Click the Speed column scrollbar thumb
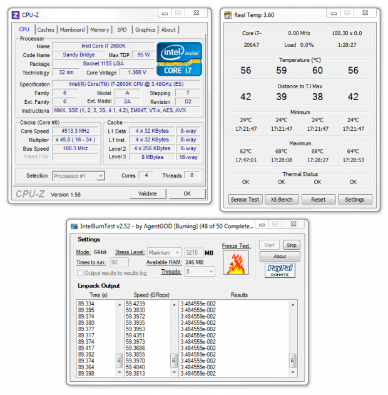 [174, 360]
